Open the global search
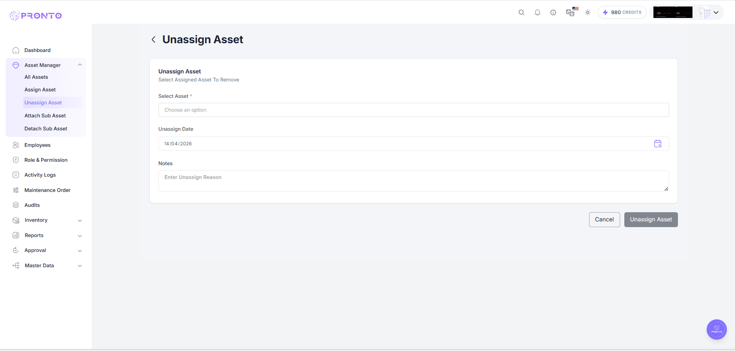This screenshot has height=351, width=735. (x=521, y=12)
